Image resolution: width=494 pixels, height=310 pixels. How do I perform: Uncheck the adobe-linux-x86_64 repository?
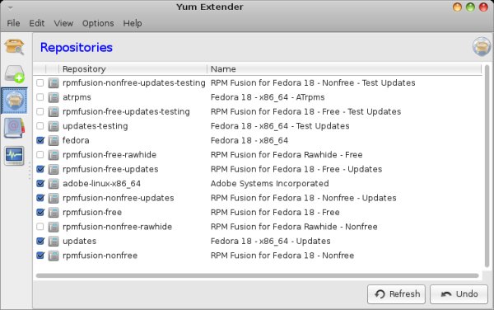[40, 184]
